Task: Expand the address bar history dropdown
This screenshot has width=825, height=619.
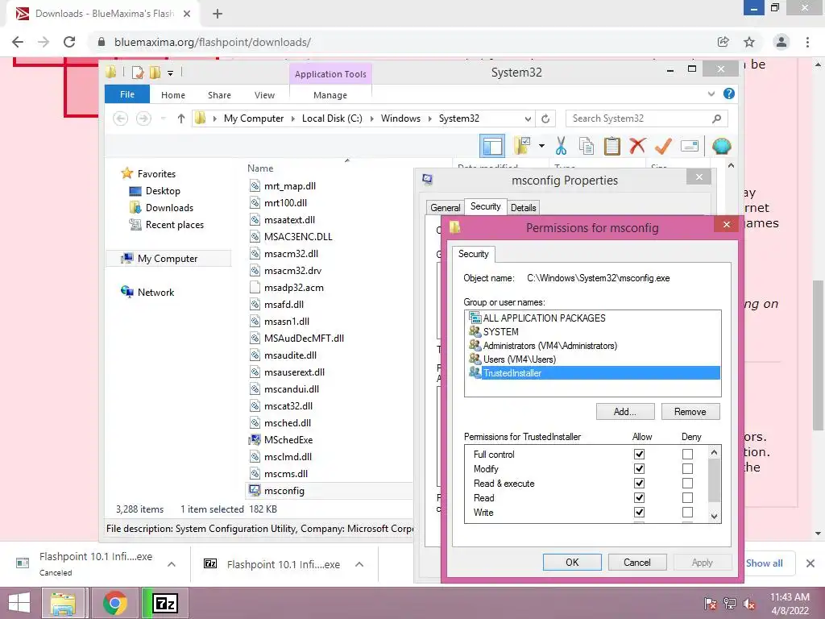Action: coord(528,118)
